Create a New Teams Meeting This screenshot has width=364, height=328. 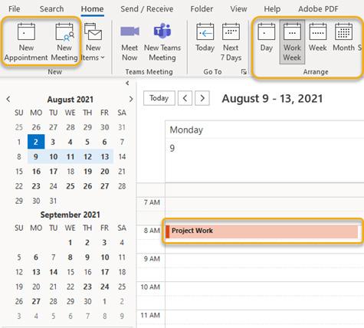[x=162, y=42]
